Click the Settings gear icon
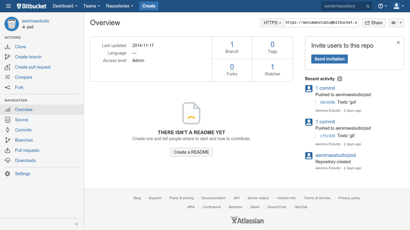Screen dimensions: 410x230 tap(8, 174)
